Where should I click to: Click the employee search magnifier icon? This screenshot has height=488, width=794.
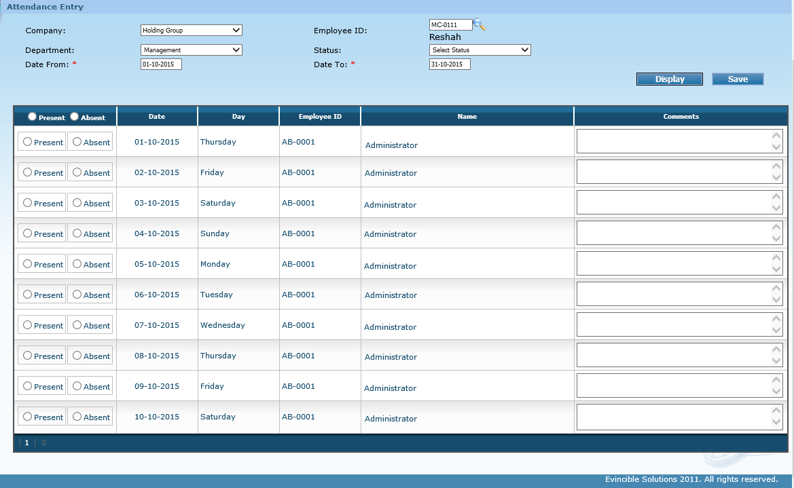click(x=480, y=24)
